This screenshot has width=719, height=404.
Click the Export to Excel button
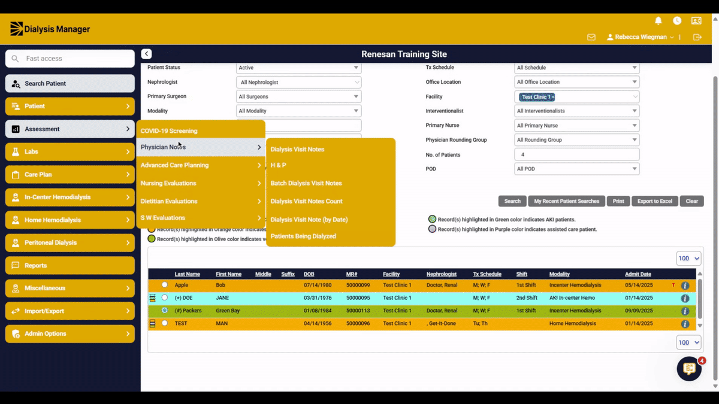[x=655, y=201]
